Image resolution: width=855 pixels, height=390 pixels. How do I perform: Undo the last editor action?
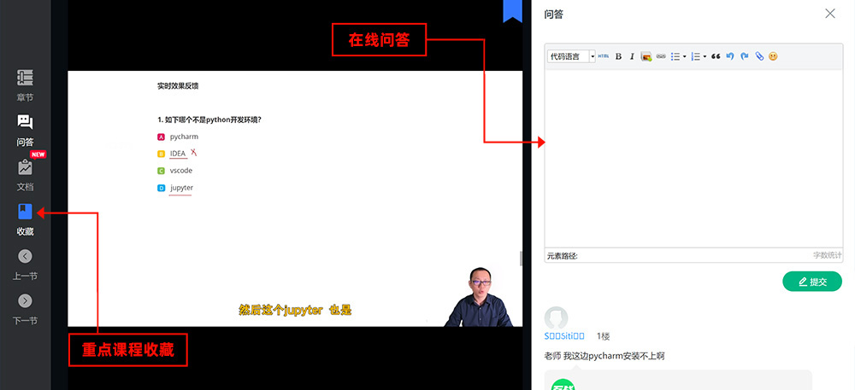tap(730, 56)
